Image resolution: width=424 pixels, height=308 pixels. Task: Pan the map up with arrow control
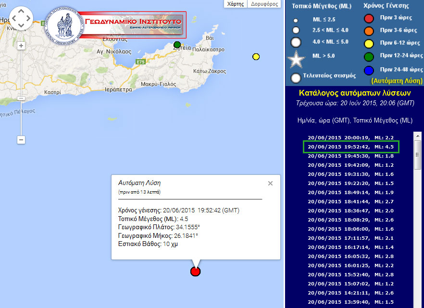pos(21,12)
